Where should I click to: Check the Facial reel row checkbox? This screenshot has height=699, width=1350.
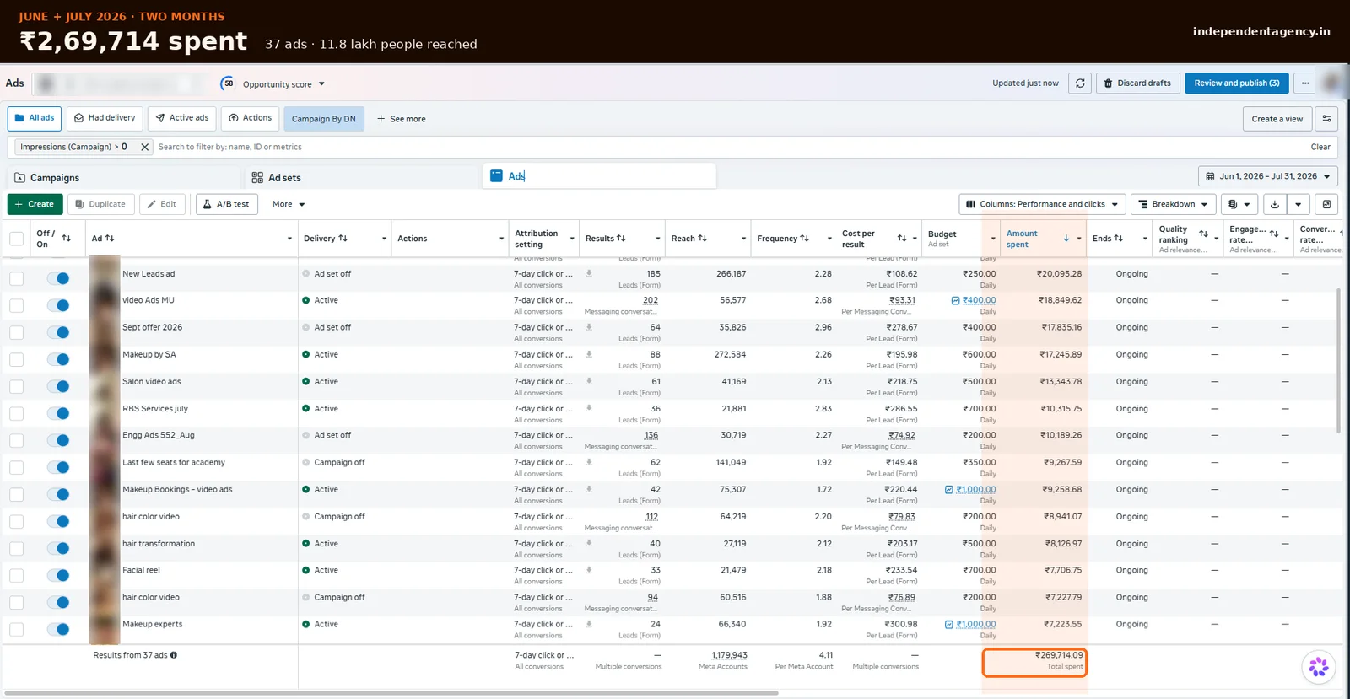[x=17, y=575]
